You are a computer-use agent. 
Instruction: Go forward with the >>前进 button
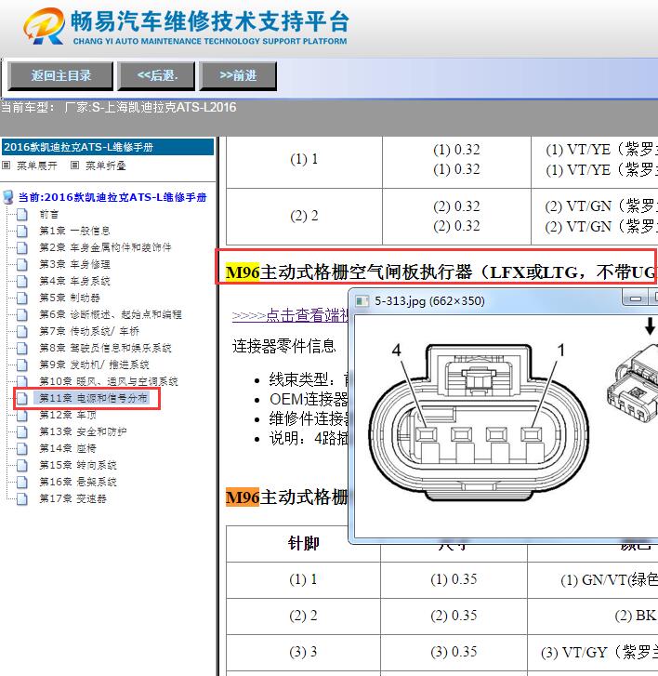tap(238, 76)
